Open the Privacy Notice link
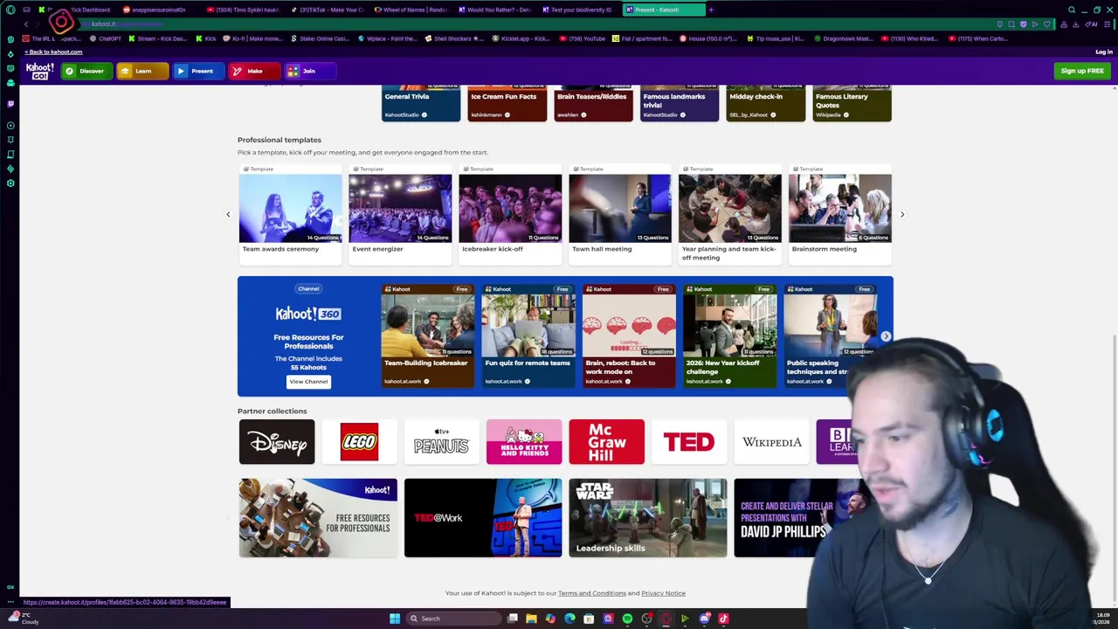Screen dimensions: 1118x629 tap(663, 593)
